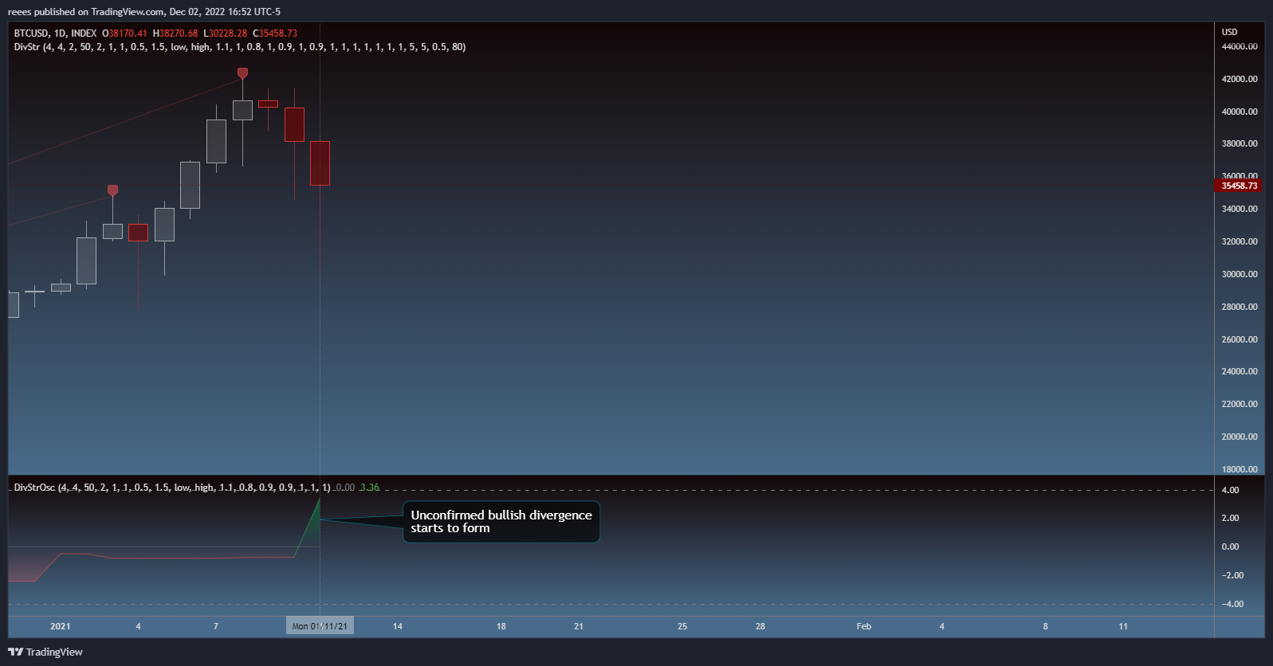
Task: Click the 'reees published on TradingView.com' header text
Action: (x=87, y=12)
